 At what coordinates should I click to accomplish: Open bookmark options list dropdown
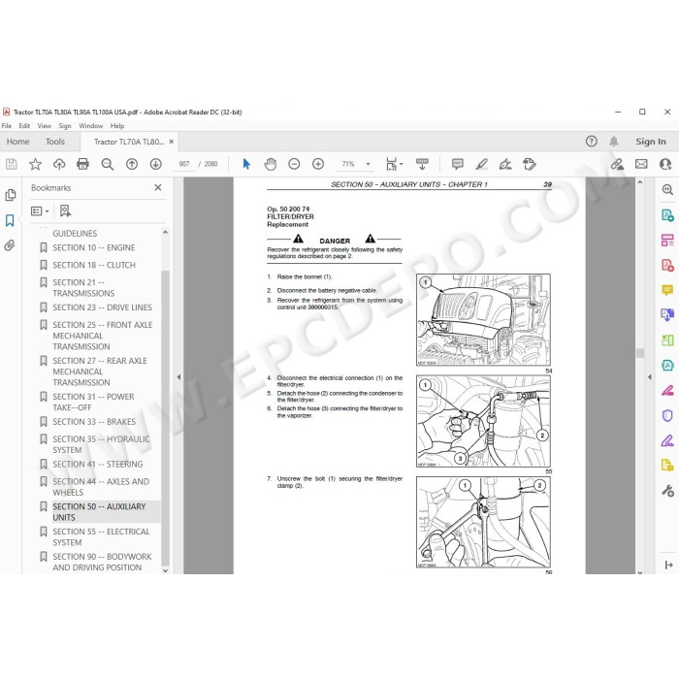coord(40,211)
